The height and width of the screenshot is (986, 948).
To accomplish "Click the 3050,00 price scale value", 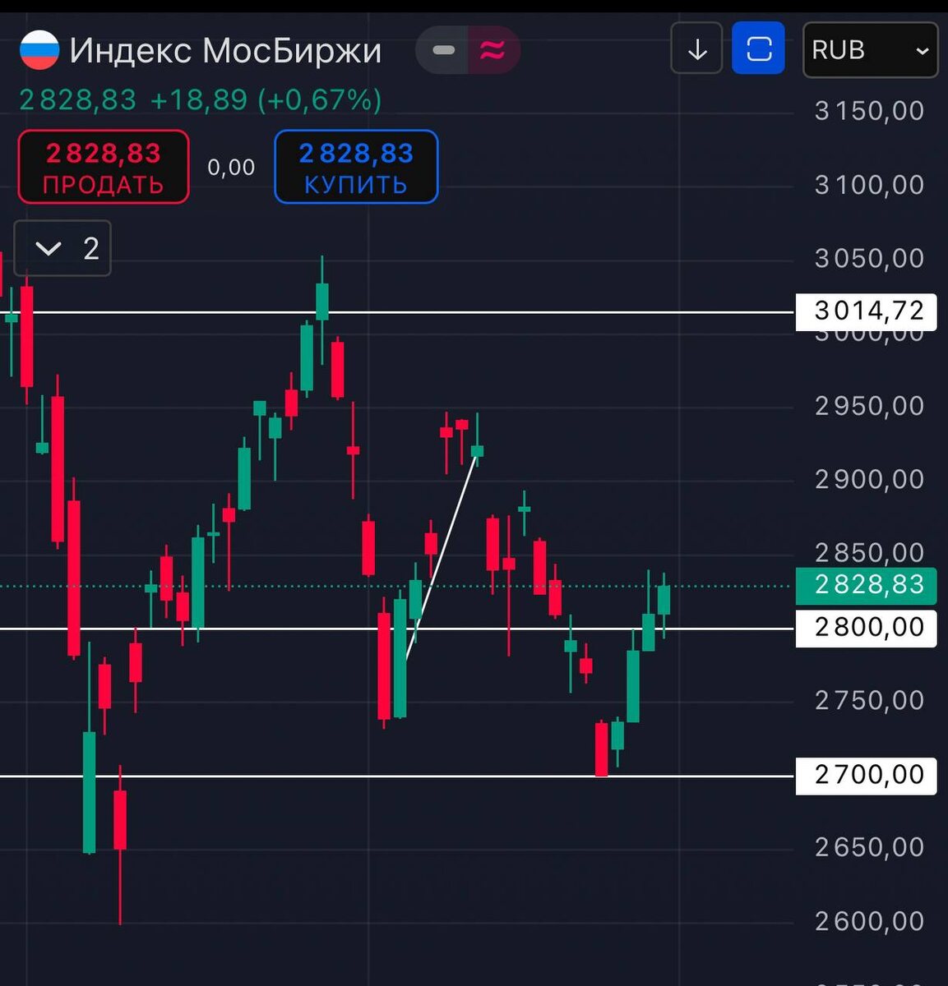I will tap(870, 259).
